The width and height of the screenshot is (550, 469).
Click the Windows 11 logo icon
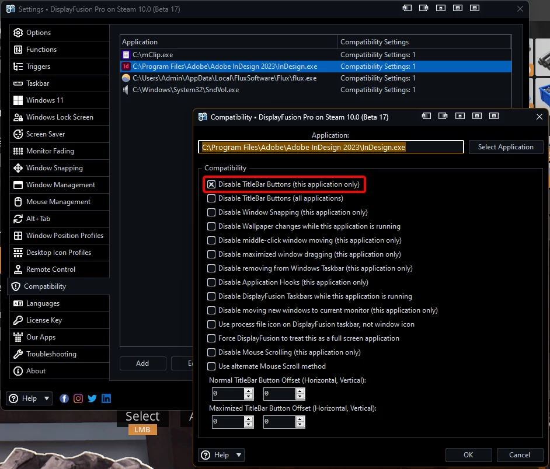pos(18,100)
